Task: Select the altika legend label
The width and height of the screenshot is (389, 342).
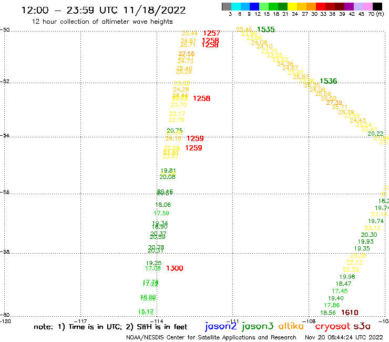Action: [x=291, y=326]
